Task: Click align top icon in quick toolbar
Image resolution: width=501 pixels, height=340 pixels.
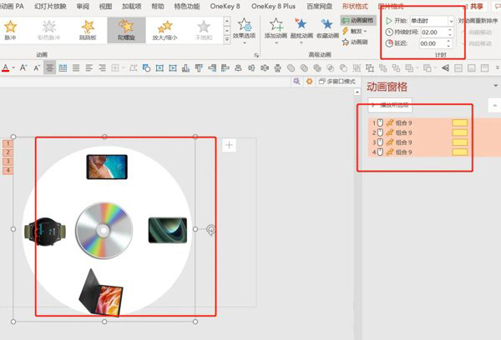Action: tap(199, 68)
